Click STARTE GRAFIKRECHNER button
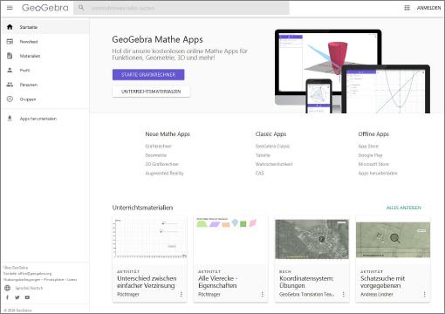This screenshot has width=445, height=314. [x=148, y=74]
